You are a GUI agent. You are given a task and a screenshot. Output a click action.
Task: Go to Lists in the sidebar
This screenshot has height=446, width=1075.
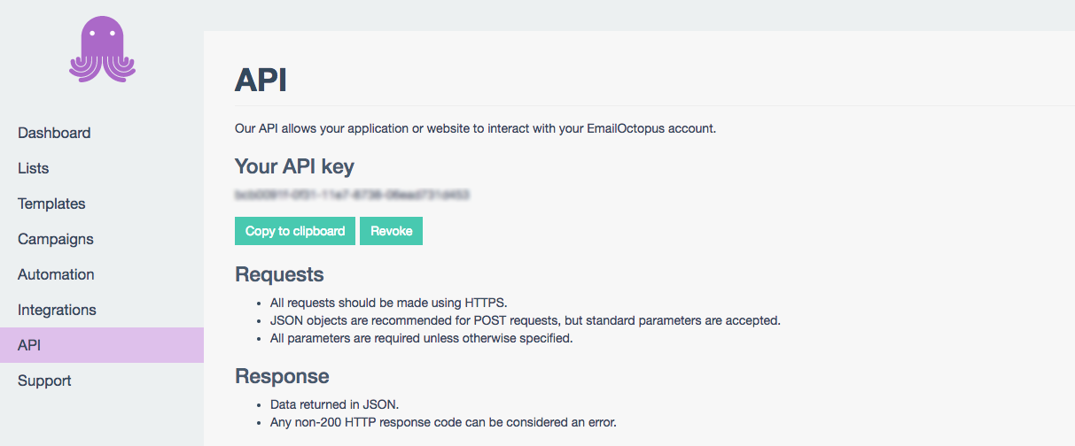[x=34, y=168]
